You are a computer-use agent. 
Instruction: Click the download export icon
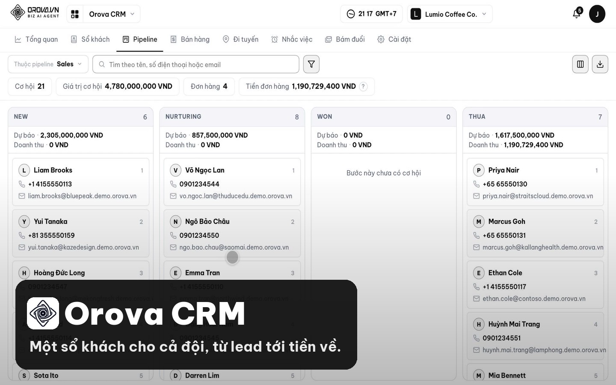(x=600, y=64)
